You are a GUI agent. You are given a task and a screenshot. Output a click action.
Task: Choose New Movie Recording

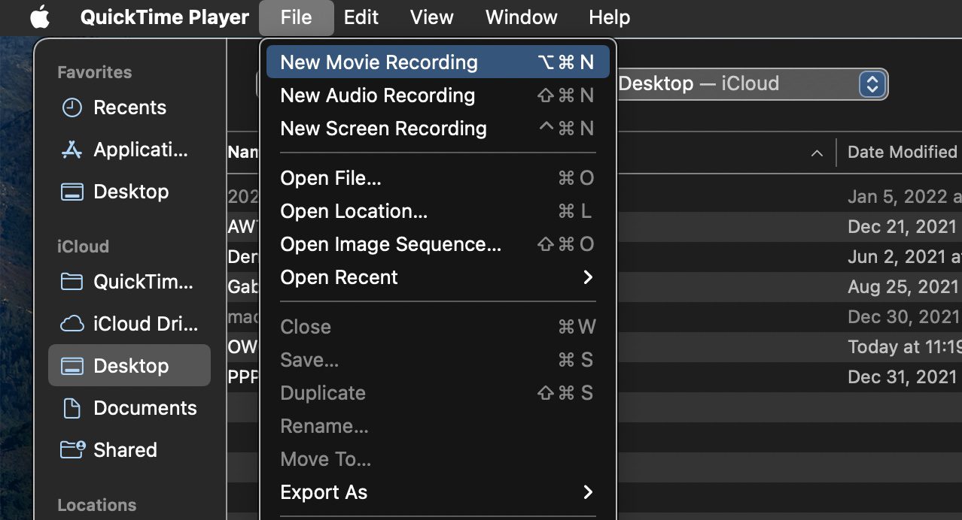tap(379, 62)
